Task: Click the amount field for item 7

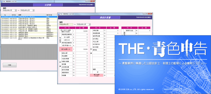Action: coord(82,49)
